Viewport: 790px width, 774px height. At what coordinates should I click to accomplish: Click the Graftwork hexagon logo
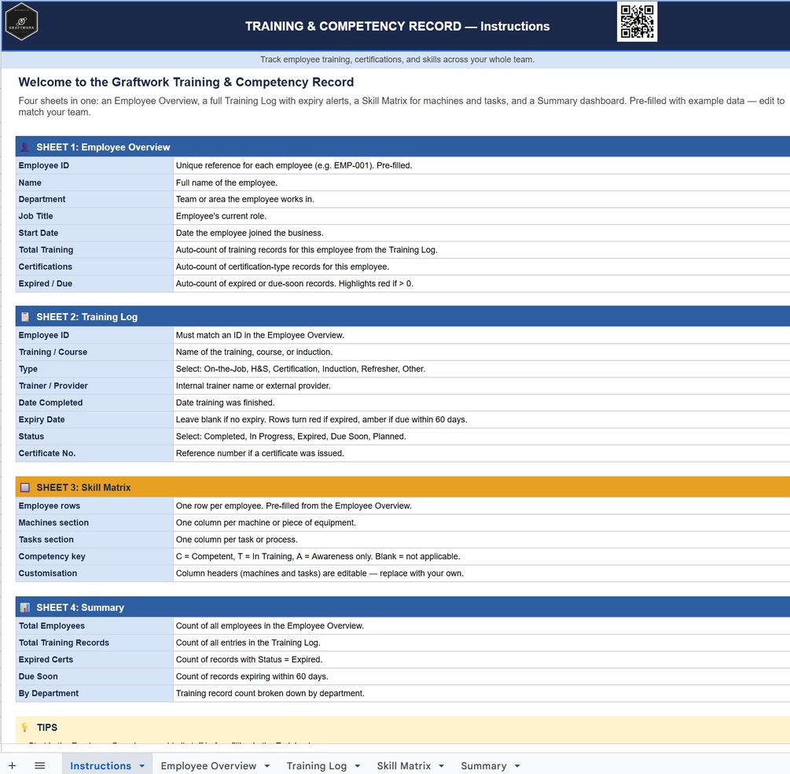pos(22,22)
